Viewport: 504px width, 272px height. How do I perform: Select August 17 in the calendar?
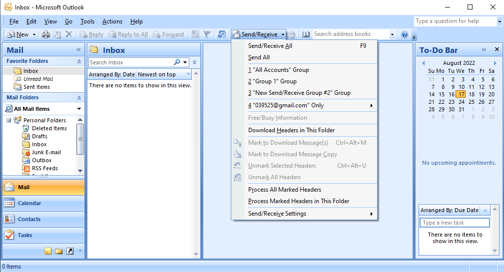tap(461, 94)
